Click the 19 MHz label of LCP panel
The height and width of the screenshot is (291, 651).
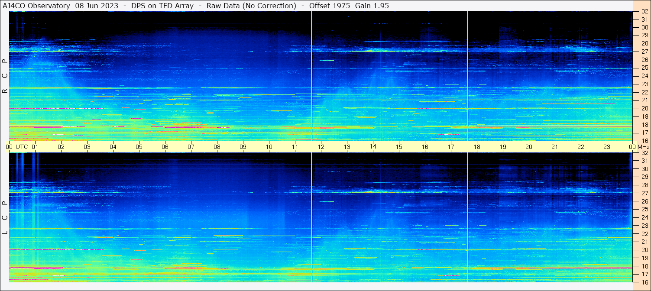(x=645, y=258)
